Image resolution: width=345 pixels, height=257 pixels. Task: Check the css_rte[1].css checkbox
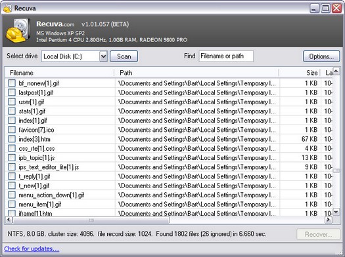[x=12, y=148]
